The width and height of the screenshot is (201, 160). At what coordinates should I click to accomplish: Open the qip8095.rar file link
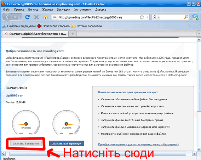pos(14,95)
